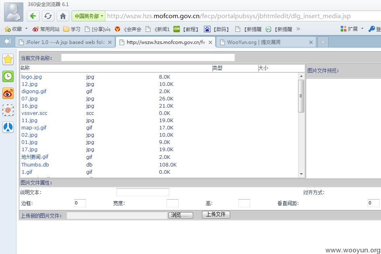The height and width of the screenshot is (254, 381).
Task: Open the 常用网站 Weibo bookmark
Action: [x=46, y=29]
